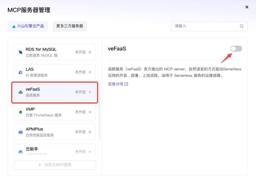The height and width of the screenshot is (183, 256).
Task: Click the Volcano Engine logo icon in tab
Action: pos(14,26)
